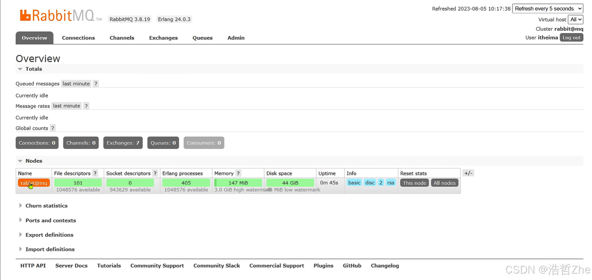Open the Community Support link
The height and width of the screenshot is (280, 592).
pos(157,266)
